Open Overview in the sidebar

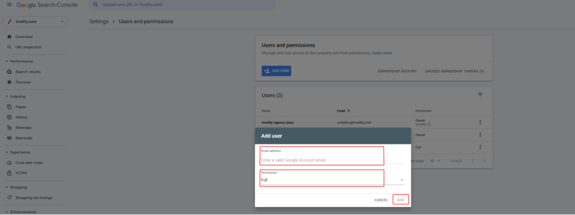click(24, 36)
